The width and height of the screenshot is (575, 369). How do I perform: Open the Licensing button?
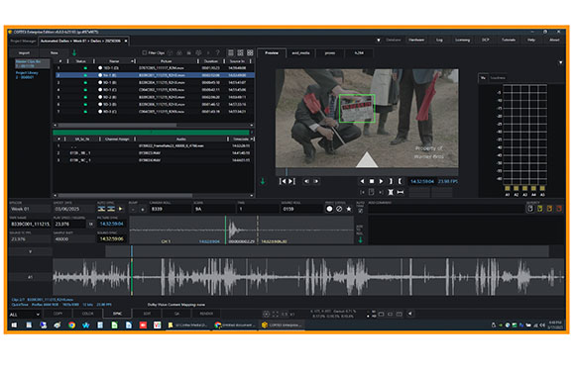click(x=462, y=40)
